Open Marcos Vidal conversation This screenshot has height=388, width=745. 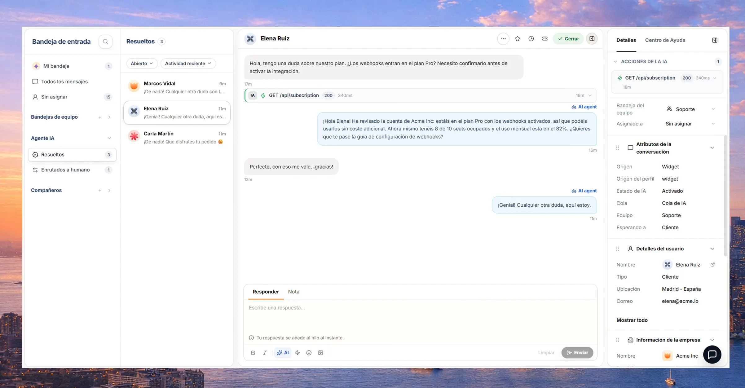pos(177,88)
